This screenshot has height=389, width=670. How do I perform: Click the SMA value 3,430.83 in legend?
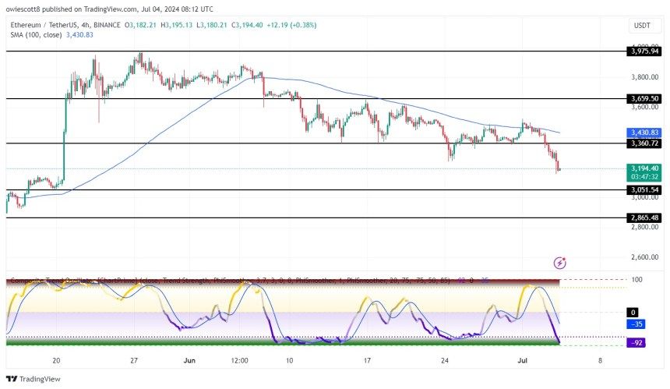79,35
